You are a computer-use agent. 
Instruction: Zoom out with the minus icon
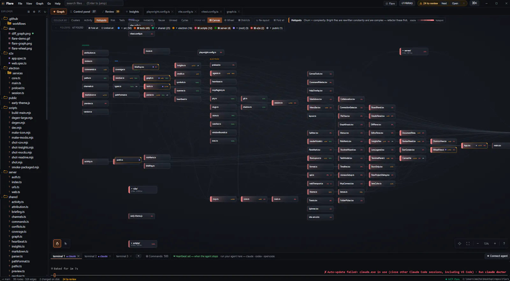(x=477, y=243)
